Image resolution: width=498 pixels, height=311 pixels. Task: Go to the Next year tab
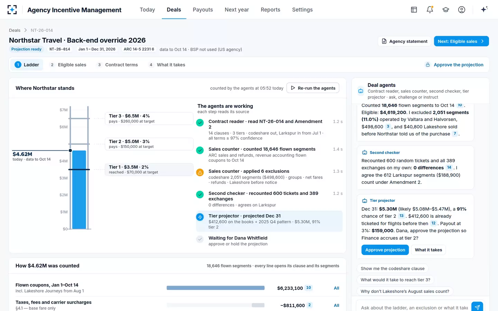tap(237, 10)
